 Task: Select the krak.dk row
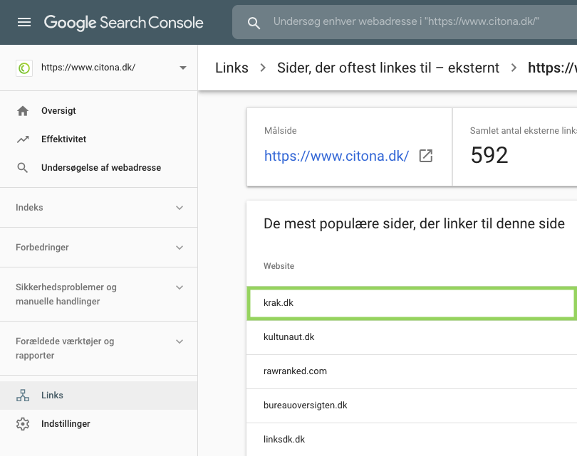tap(412, 303)
